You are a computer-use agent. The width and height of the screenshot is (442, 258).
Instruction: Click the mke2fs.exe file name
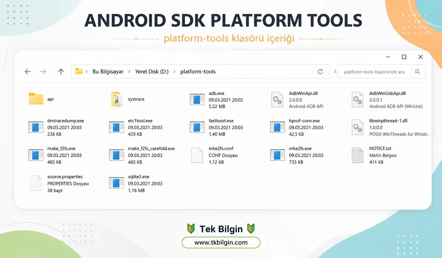(300, 149)
